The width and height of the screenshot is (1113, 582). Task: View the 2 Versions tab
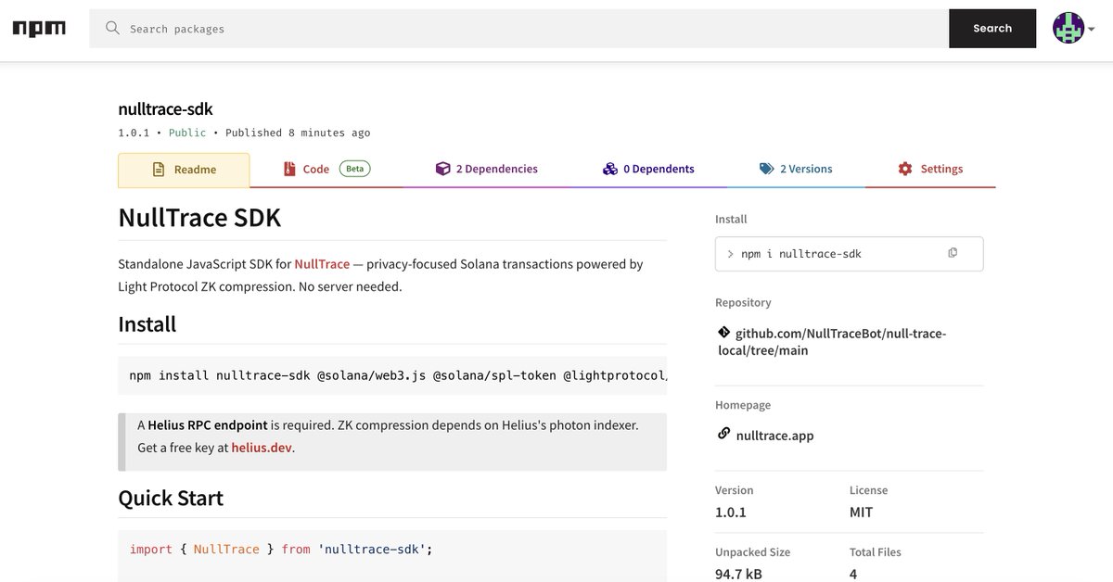(x=796, y=169)
